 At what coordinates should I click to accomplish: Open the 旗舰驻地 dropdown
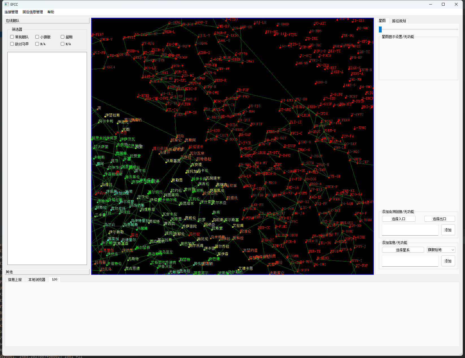[441, 250]
